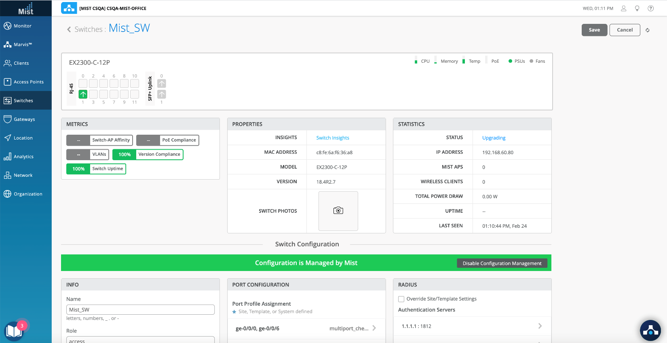Open the Marvis assistant chat icon

(x=650, y=330)
